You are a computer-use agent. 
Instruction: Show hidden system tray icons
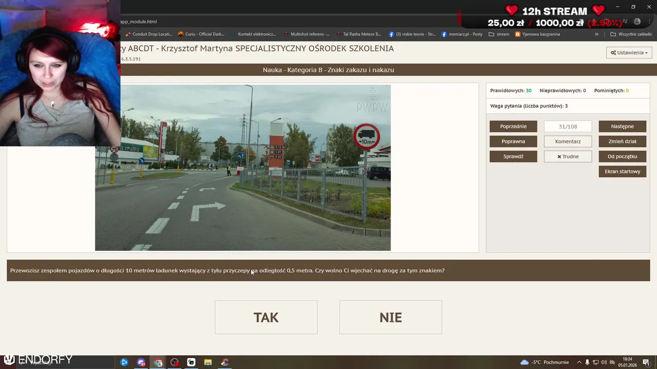pos(579,362)
